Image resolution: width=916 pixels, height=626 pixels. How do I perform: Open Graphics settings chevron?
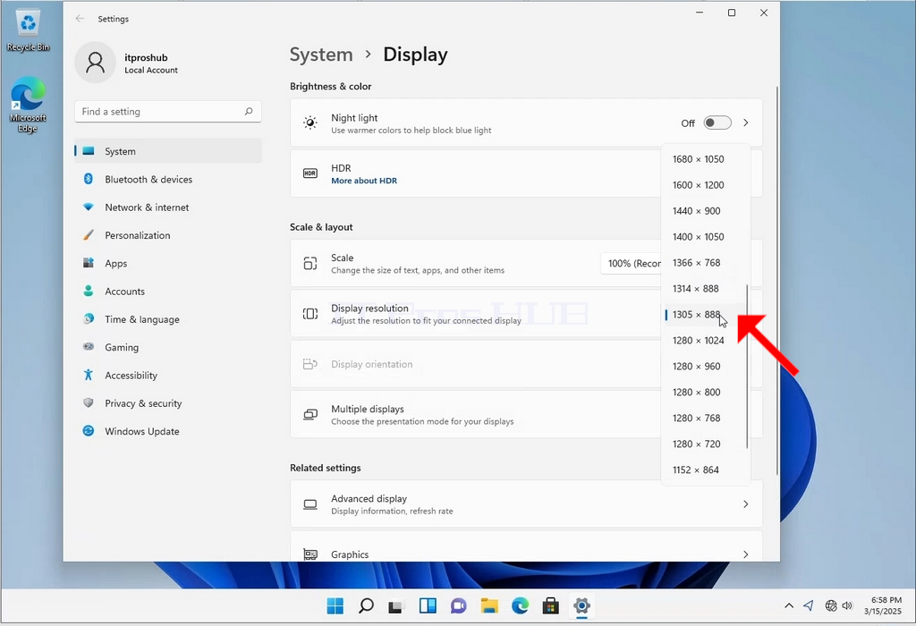pyautogui.click(x=745, y=554)
